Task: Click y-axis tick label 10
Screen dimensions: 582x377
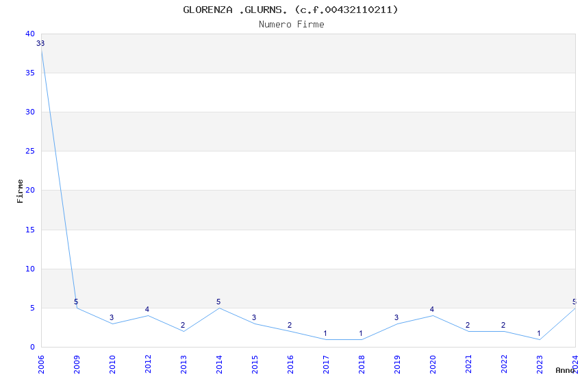Action: coord(30,269)
